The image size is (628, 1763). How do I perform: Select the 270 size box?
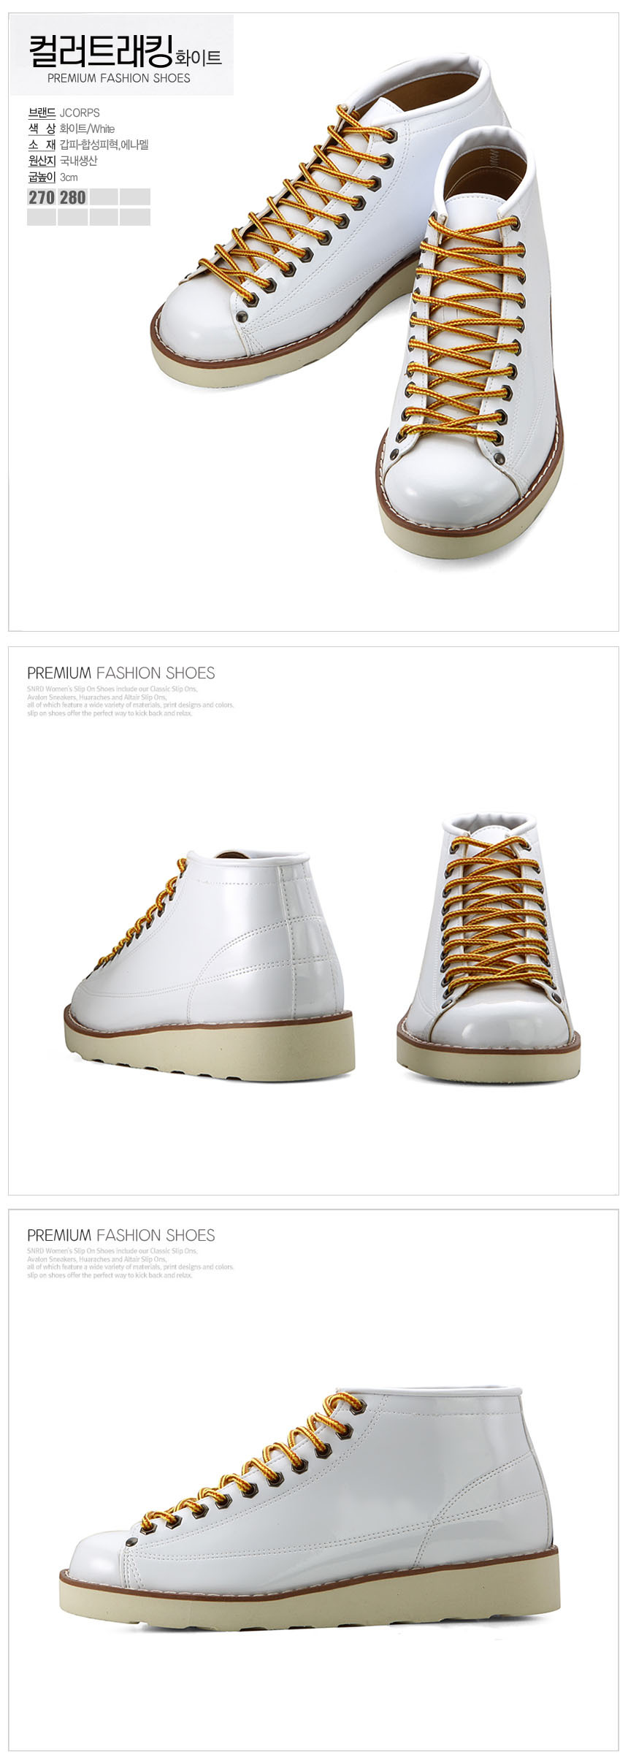pos(42,197)
